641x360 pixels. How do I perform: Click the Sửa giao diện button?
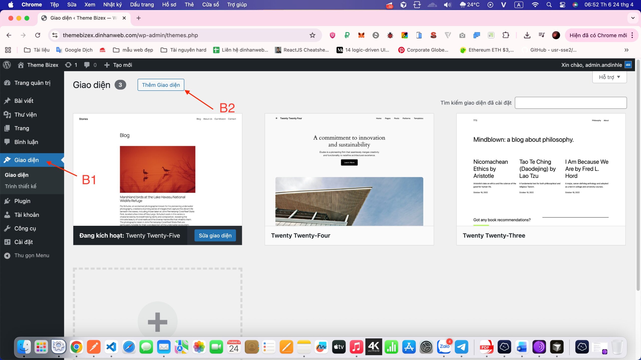(x=215, y=235)
